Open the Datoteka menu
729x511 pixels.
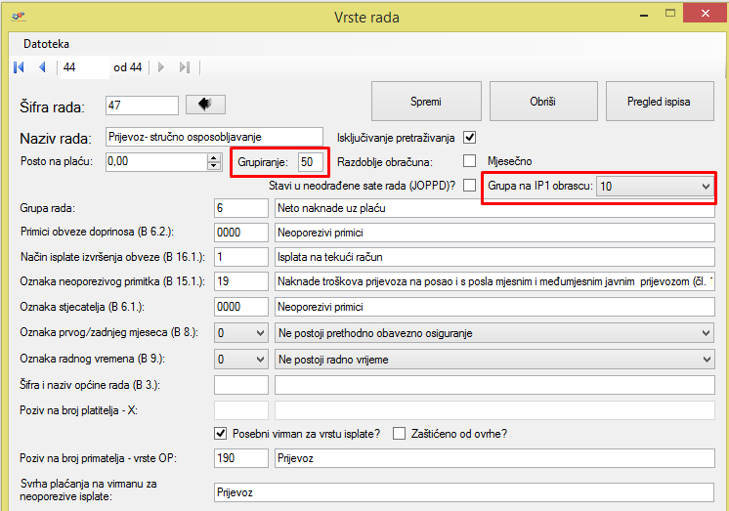point(47,44)
